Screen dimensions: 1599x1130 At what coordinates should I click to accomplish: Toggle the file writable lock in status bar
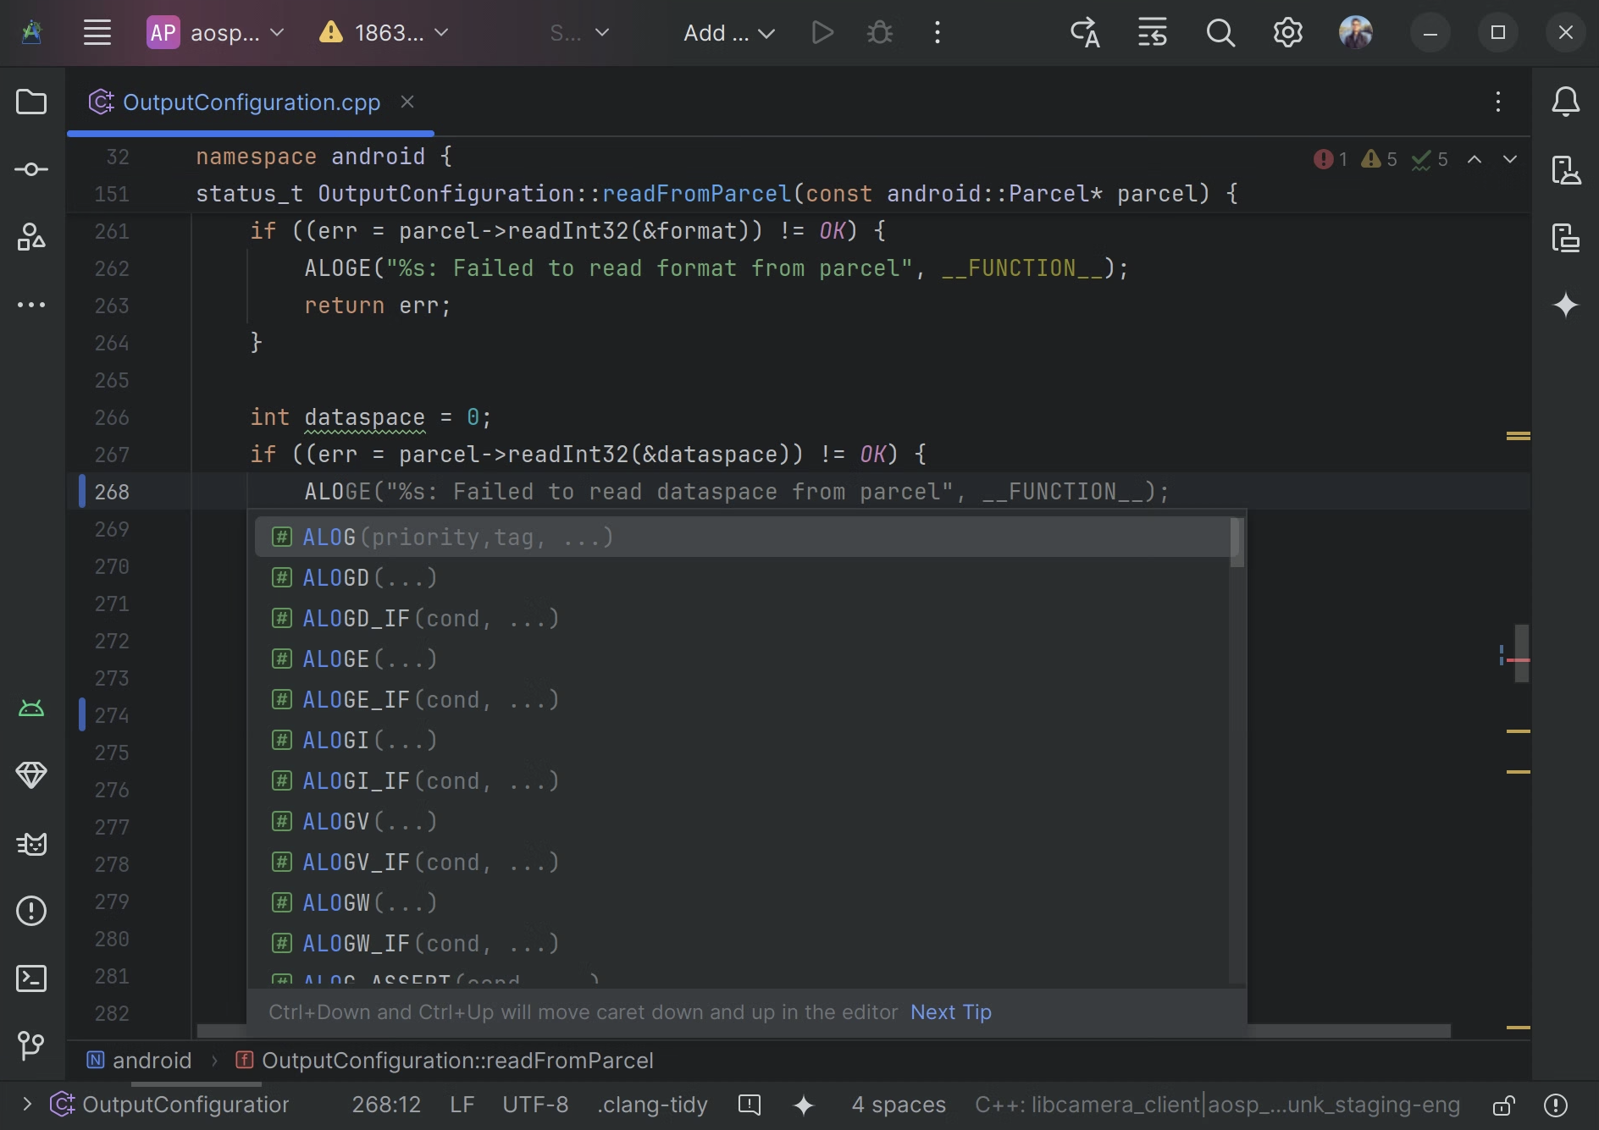click(1504, 1105)
